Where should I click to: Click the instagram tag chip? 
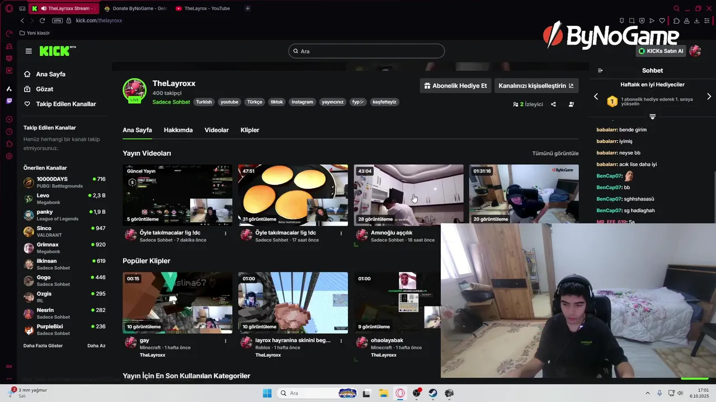(x=302, y=102)
